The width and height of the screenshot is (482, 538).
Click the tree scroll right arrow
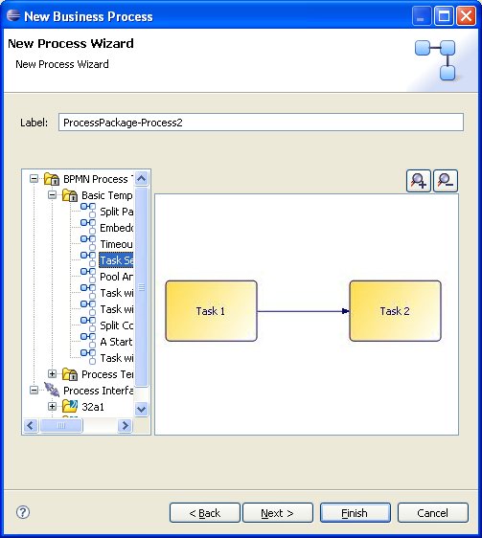[126, 425]
